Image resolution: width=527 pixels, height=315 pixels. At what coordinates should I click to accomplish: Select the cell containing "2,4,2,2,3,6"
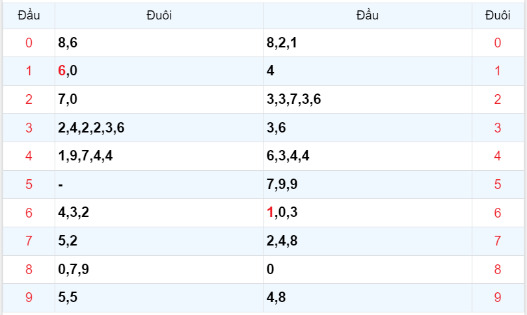pos(91,128)
